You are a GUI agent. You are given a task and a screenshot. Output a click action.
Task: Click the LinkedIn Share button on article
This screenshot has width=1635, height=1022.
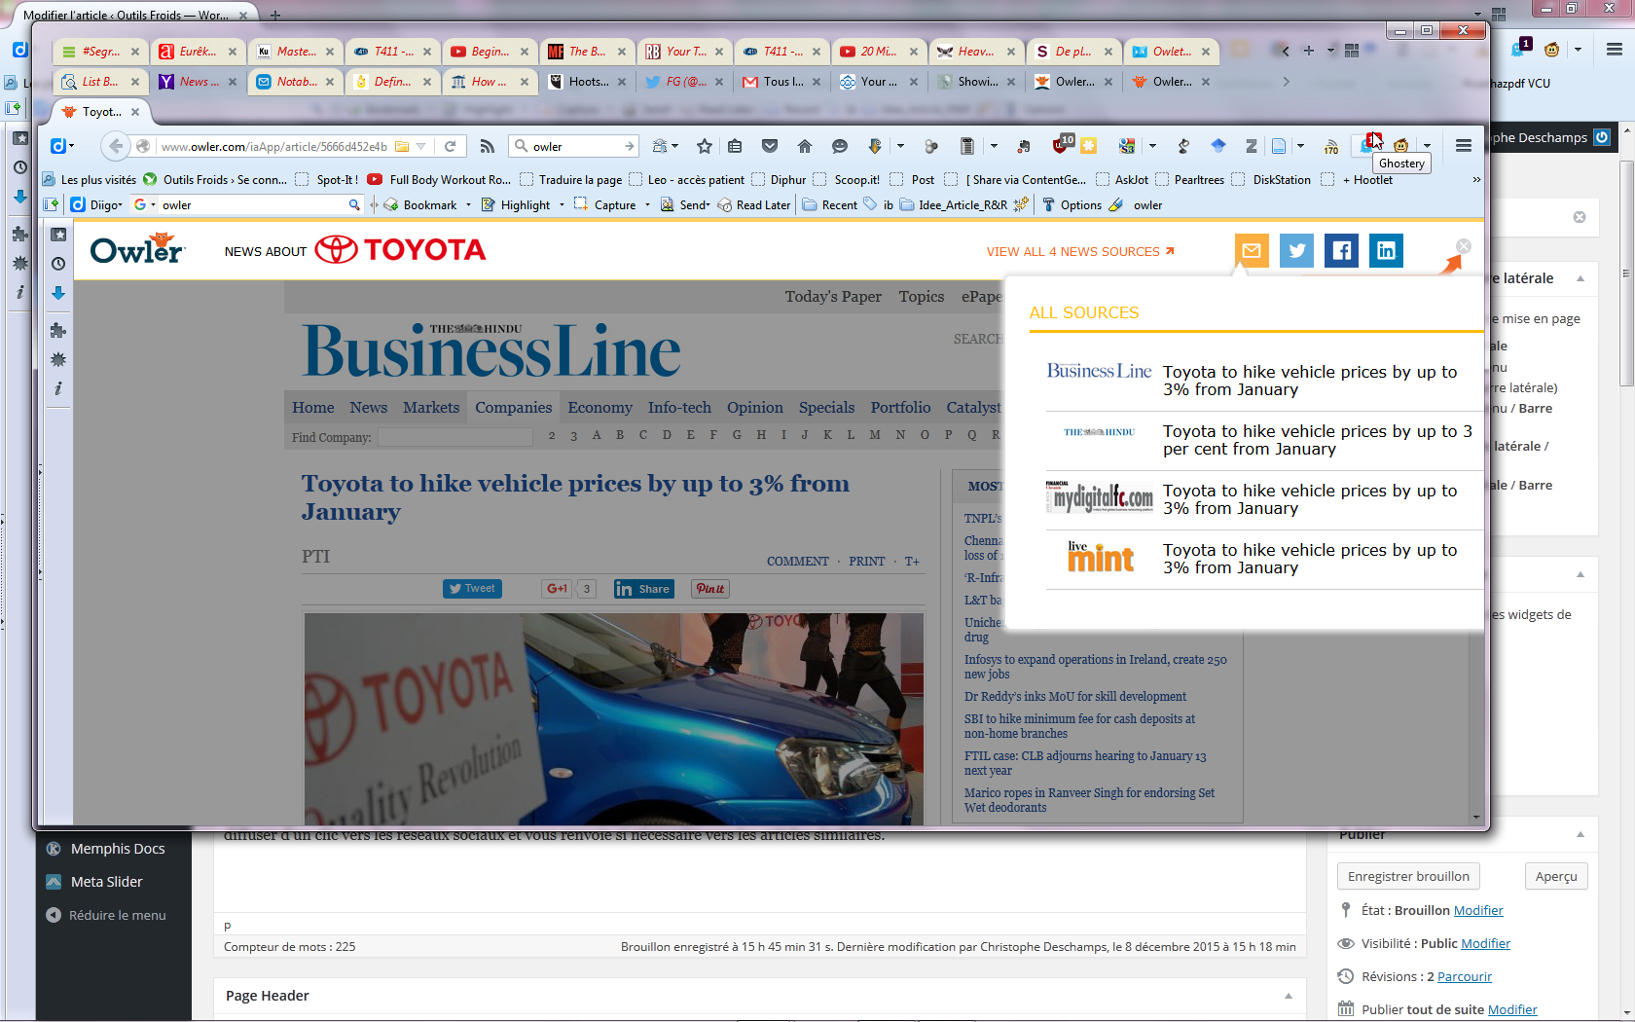click(x=643, y=589)
